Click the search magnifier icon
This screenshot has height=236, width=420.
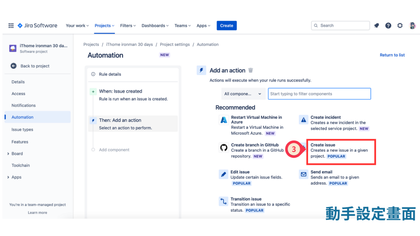pos(316,25)
